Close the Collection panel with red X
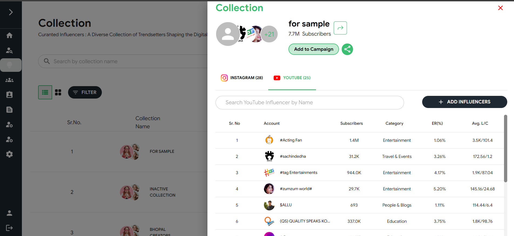Image resolution: width=514 pixels, height=236 pixels. coord(500,8)
